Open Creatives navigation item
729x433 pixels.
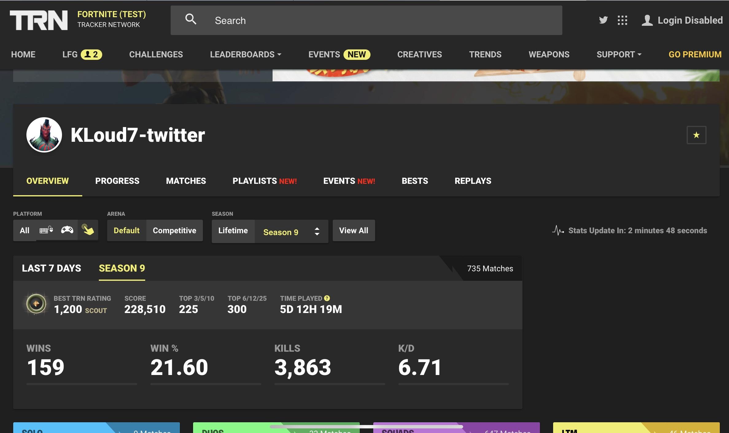click(x=420, y=54)
